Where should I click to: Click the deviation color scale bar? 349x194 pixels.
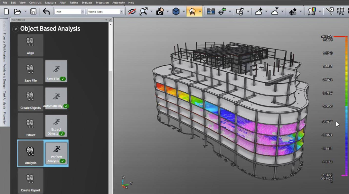point(346,106)
